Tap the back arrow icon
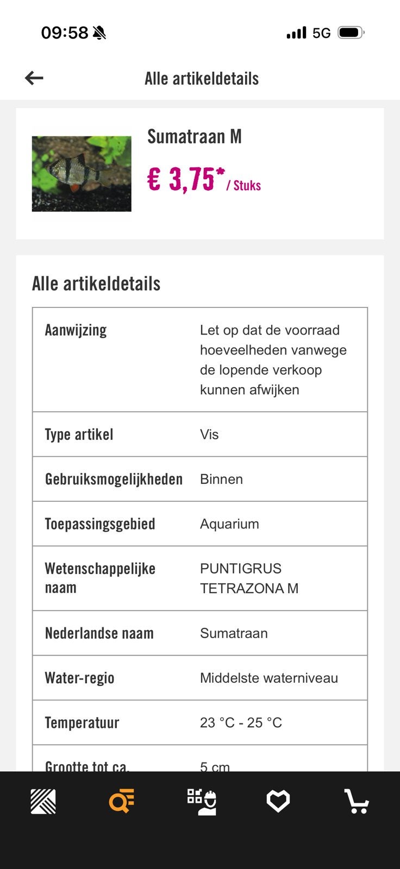The image size is (400, 869). coord(34,78)
